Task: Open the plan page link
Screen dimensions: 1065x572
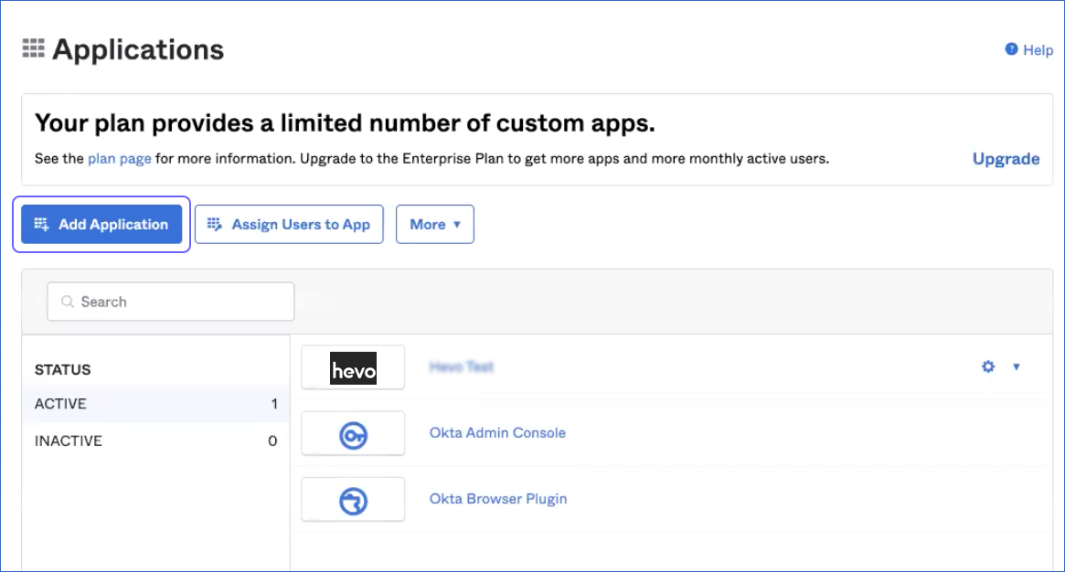Action: pyautogui.click(x=119, y=158)
